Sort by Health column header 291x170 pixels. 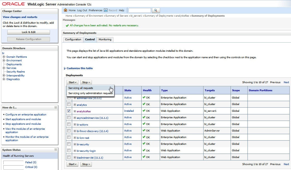147,90
